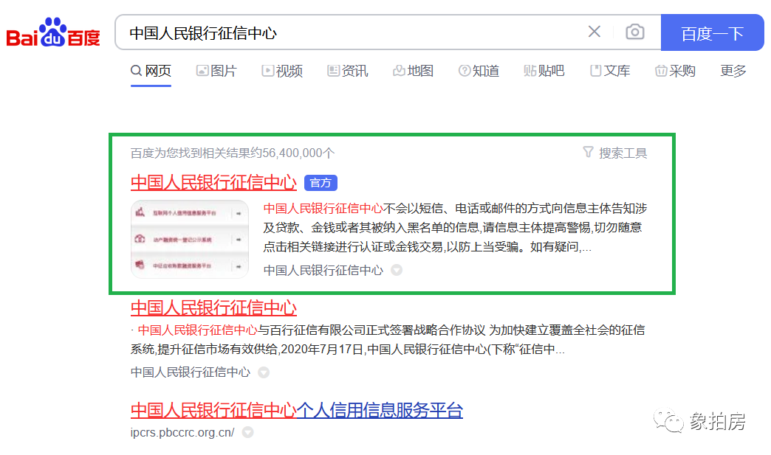Click the first result's source 中国人民银行征信中心
This screenshot has height=455, width=771.
coord(323,271)
